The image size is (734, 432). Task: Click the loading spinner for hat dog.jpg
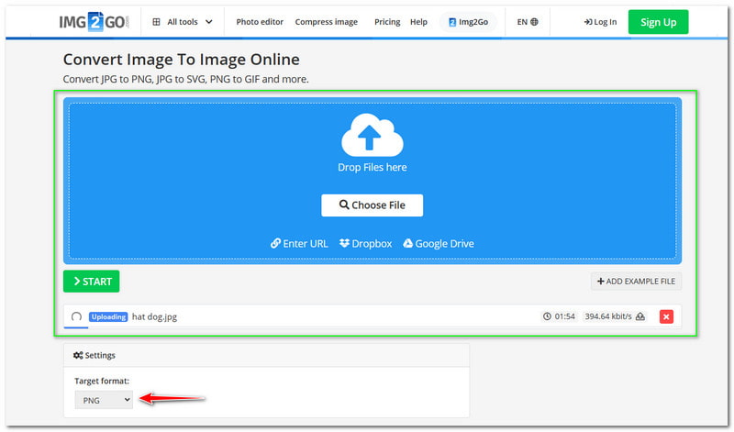[x=76, y=316]
